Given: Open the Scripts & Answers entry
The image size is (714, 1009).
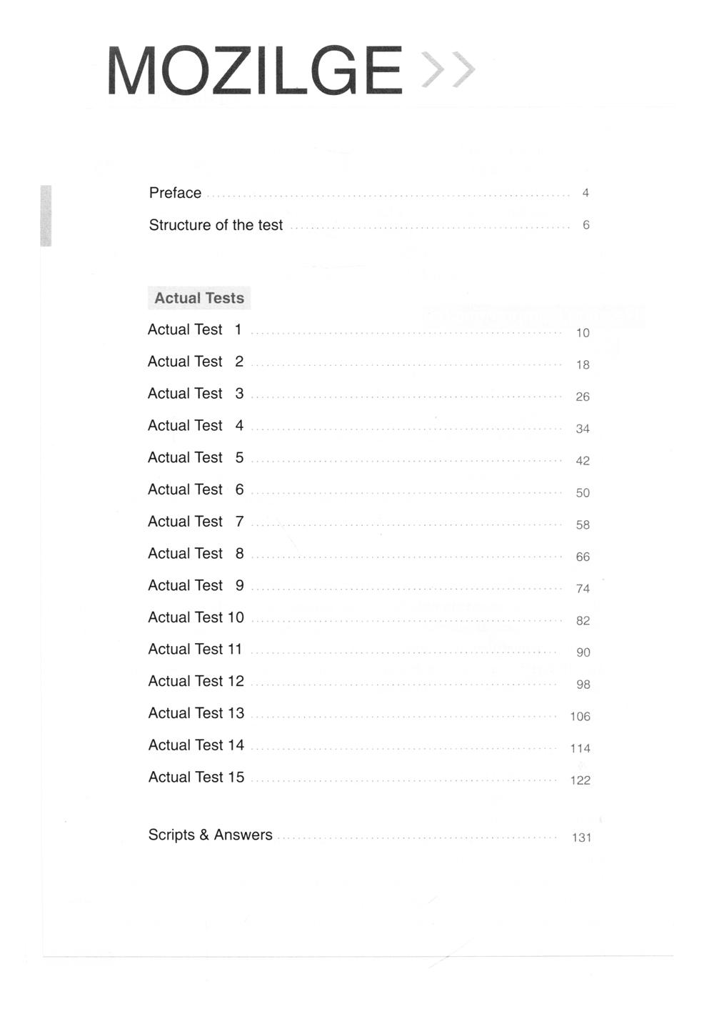Looking at the screenshot, I should 210,835.
